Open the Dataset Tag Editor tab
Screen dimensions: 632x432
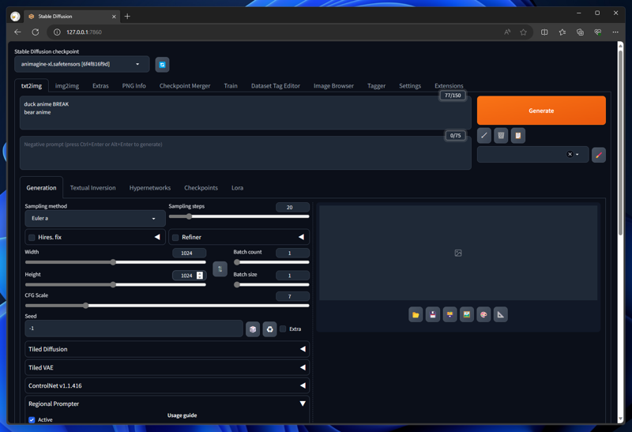coord(275,86)
